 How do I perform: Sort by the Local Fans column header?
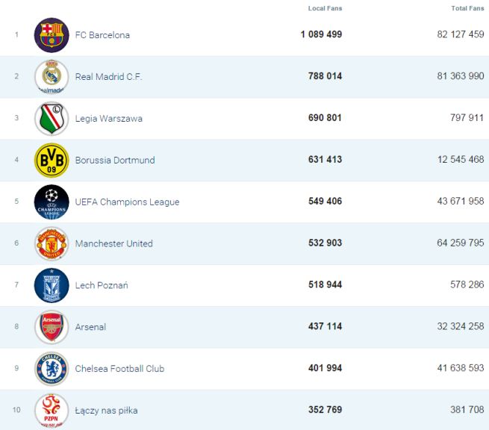[x=325, y=8]
